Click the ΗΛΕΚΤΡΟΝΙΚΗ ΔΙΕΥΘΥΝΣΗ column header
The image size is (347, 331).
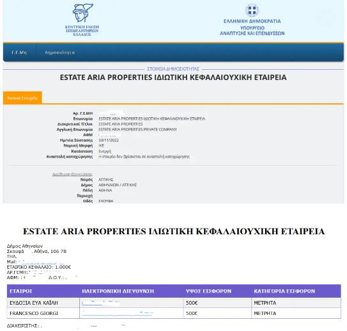point(118,291)
